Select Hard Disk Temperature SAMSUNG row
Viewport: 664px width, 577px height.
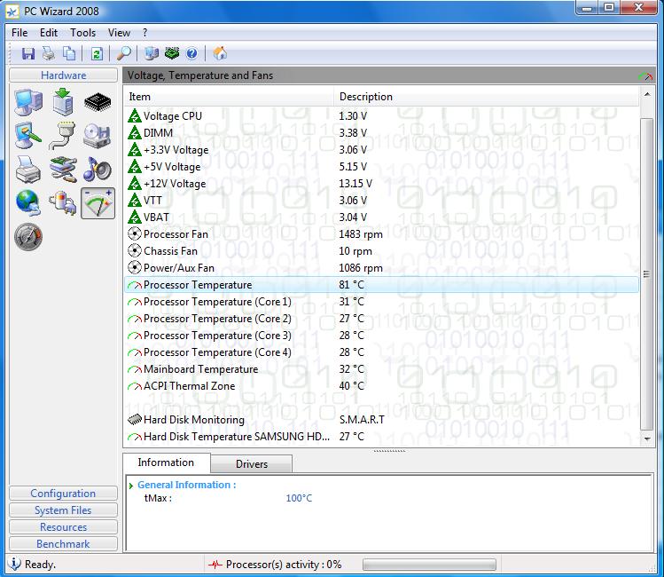[381, 437]
